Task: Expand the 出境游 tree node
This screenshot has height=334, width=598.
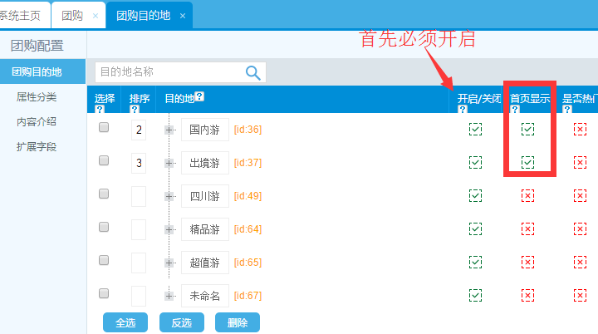Action: click(169, 163)
